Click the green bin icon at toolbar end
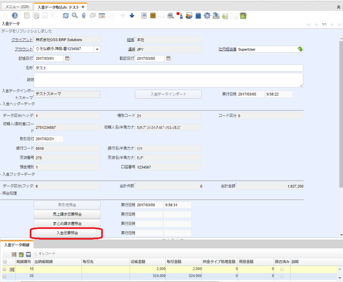Viewport: 343px width, 282px height. tap(243, 15)
